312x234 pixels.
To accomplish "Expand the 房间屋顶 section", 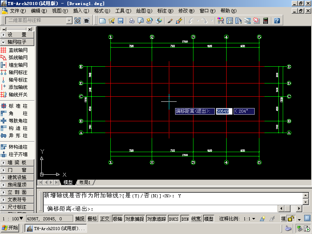I will click(x=17, y=184).
